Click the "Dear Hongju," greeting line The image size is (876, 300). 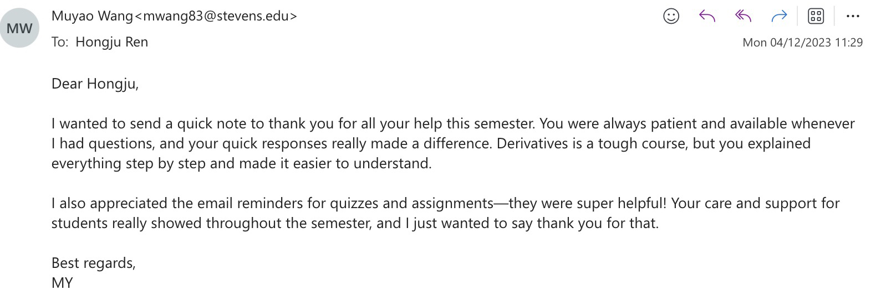(95, 84)
